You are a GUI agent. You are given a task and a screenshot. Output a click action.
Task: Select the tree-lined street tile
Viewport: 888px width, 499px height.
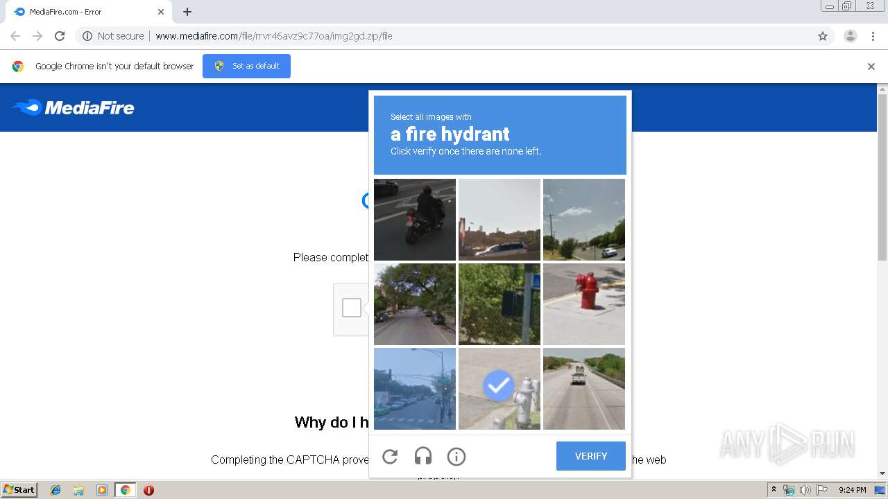pos(415,304)
